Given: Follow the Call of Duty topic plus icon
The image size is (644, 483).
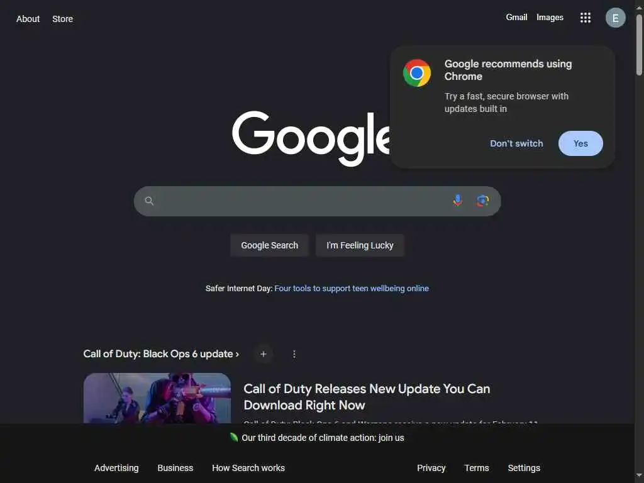Looking at the screenshot, I should [x=264, y=354].
